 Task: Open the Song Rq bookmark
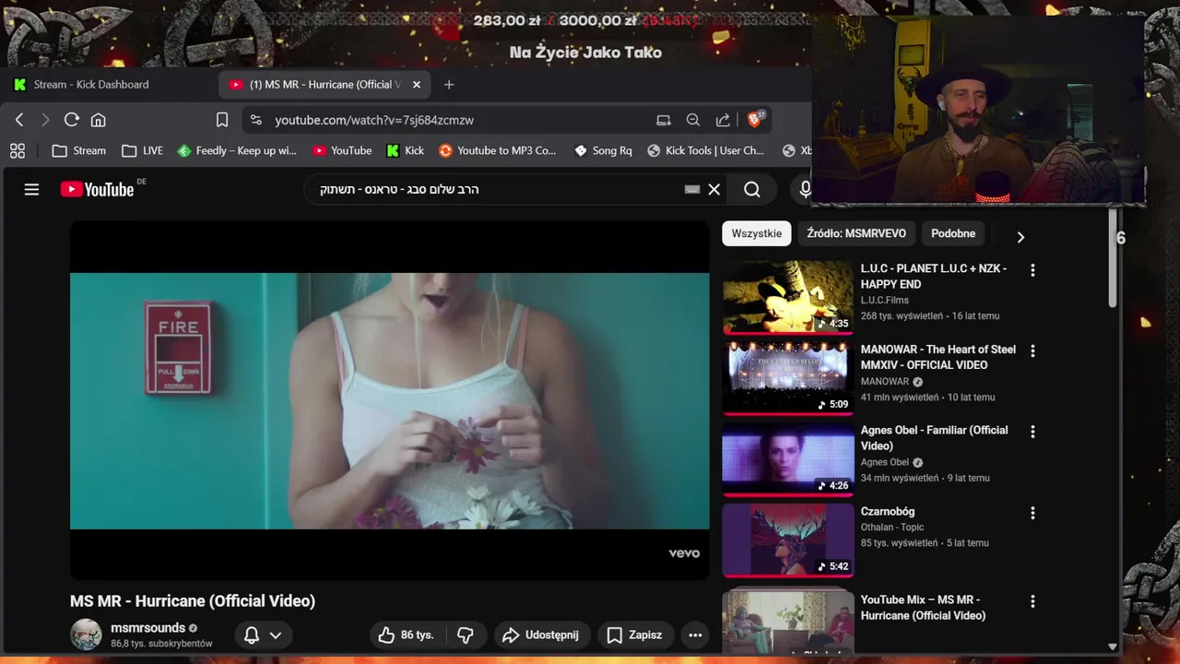[x=603, y=150]
